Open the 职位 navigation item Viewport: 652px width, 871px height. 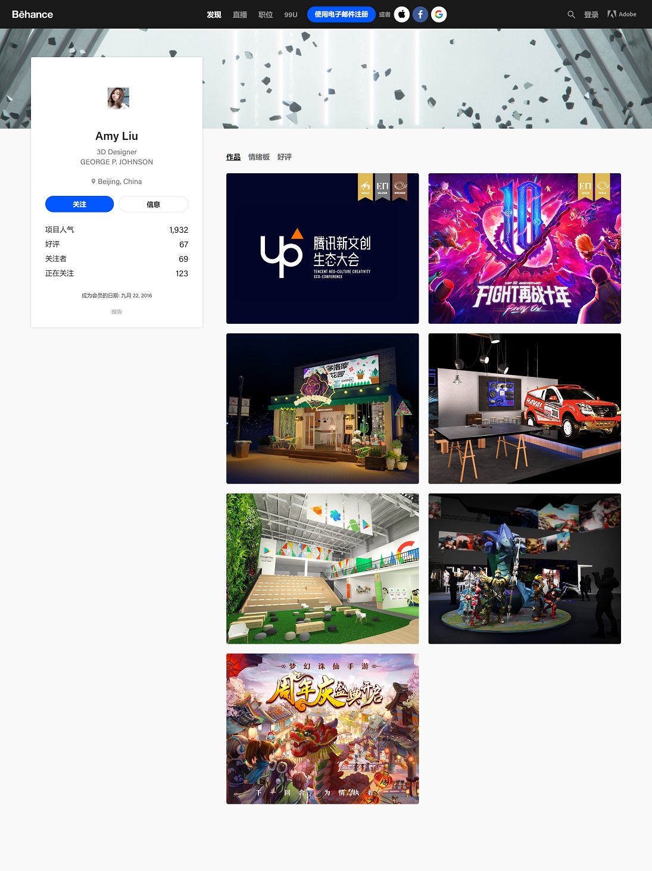click(266, 14)
